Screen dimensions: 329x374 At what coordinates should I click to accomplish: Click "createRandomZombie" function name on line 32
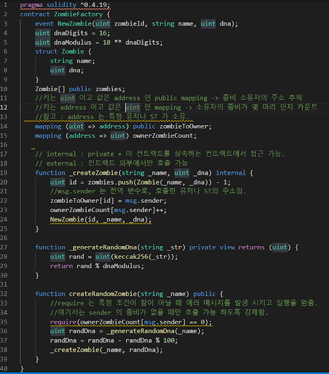(x=103, y=294)
